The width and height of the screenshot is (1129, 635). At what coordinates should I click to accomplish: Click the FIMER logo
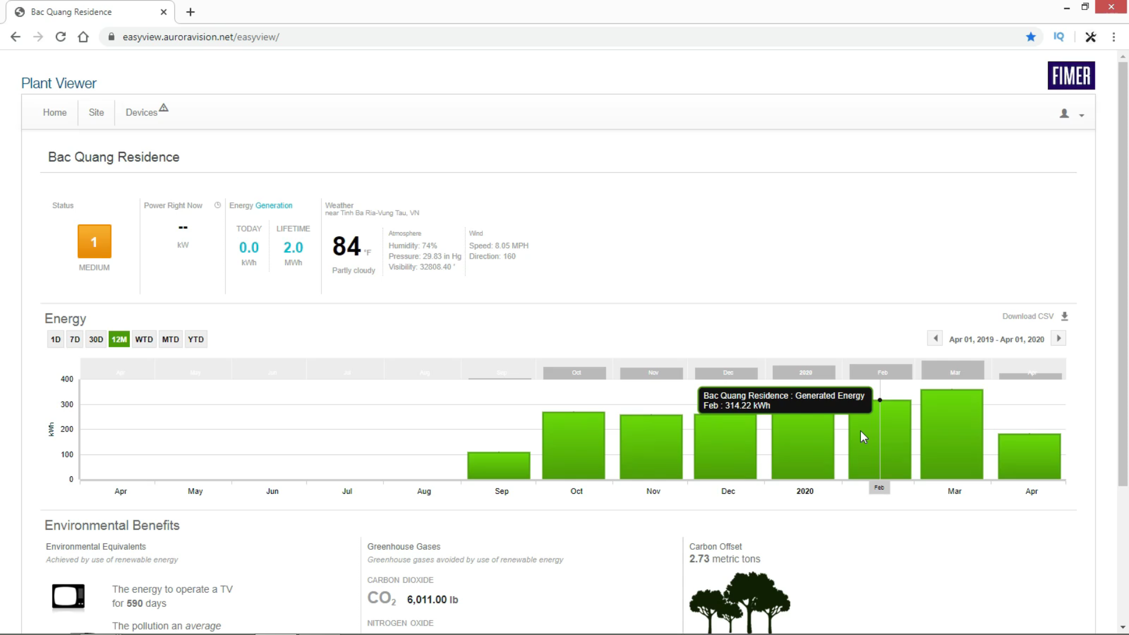1071,75
